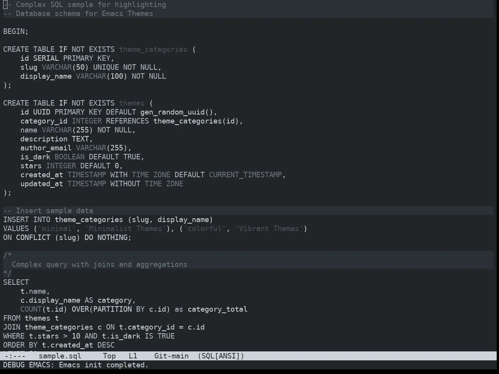499x374 pixels.
Task: Click the 'id SERIAL PRIMARY KEY,' line
Action: tap(67, 58)
